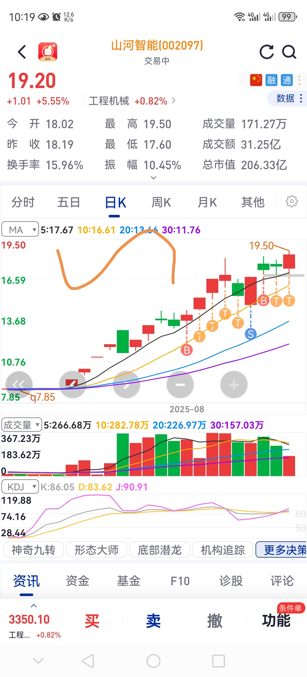Viewport: 307px width, 677px height.
Task: Tap the 2025-08 date label
Action: (x=187, y=409)
